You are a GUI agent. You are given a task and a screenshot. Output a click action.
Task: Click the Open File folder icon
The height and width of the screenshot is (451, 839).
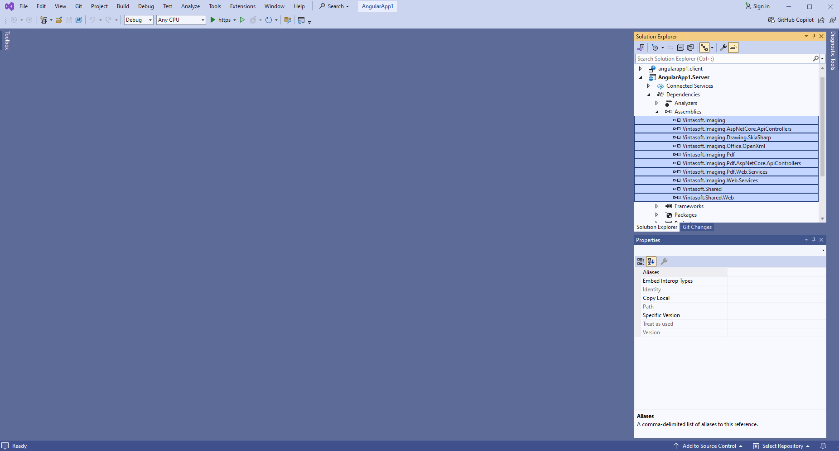coord(59,20)
